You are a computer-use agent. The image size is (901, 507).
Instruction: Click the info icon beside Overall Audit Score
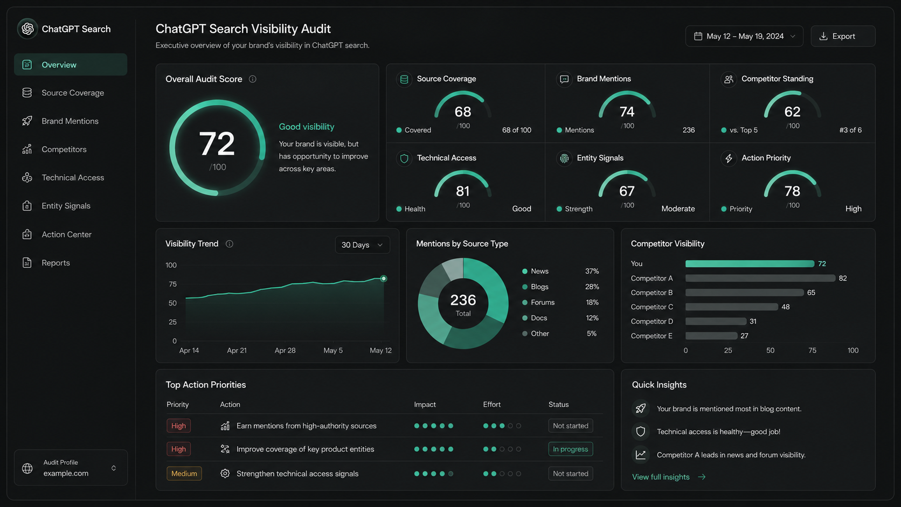pyautogui.click(x=252, y=79)
